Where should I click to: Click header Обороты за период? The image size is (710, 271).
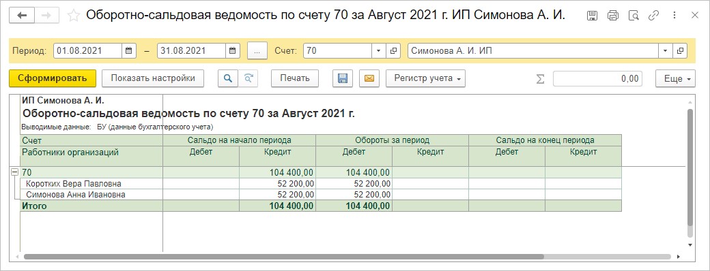tap(392, 140)
